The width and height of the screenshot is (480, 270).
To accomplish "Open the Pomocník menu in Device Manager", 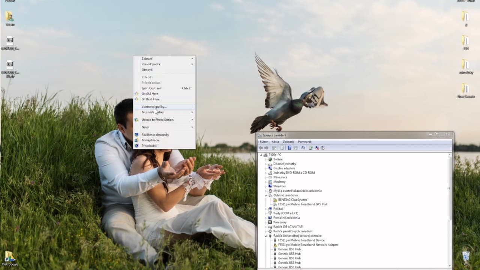I will click(304, 142).
